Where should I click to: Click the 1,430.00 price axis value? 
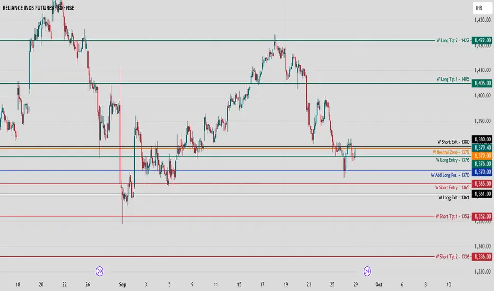coord(482,20)
